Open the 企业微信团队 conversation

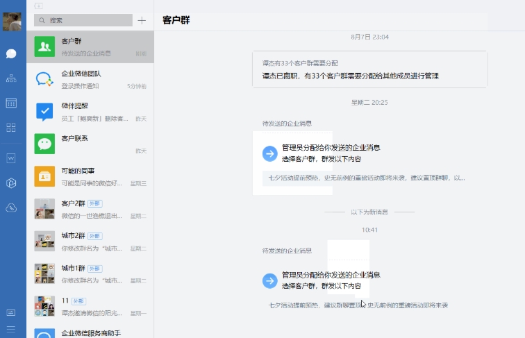[x=90, y=79]
